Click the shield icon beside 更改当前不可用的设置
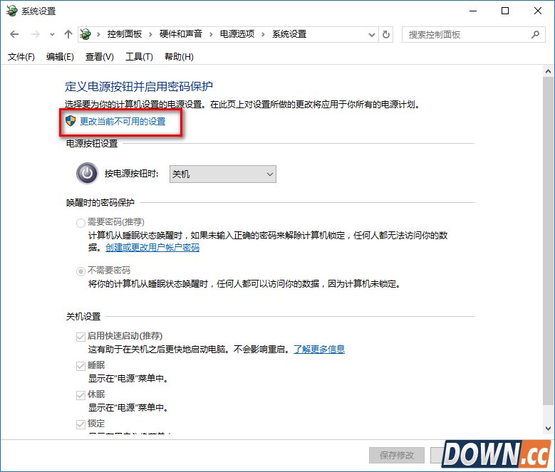 click(71, 121)
